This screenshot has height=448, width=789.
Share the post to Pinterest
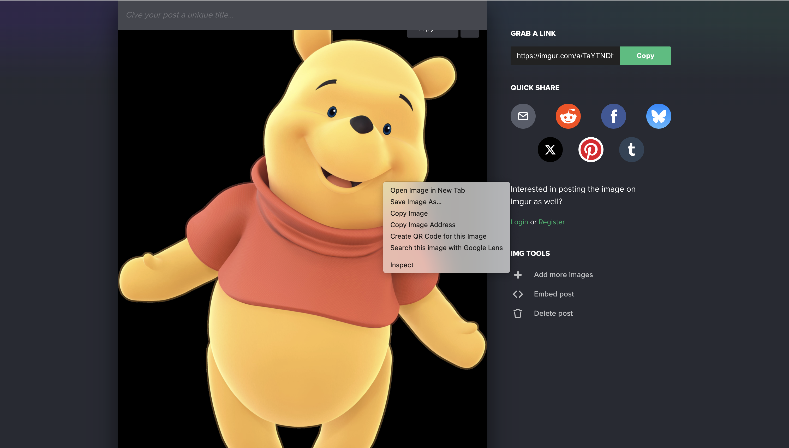[x=591, y=150]
